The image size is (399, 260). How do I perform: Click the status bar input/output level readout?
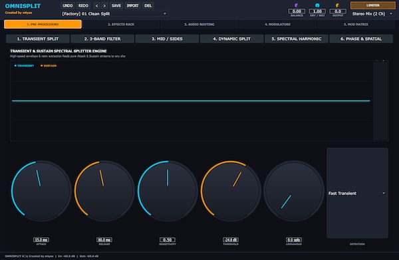[x=78, y=256]
